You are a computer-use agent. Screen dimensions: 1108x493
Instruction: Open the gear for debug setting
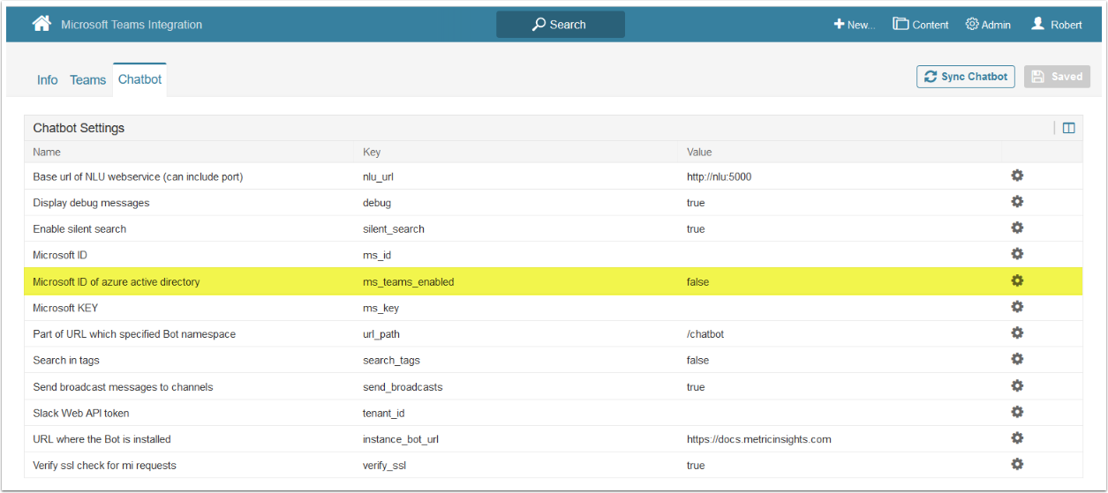click(1017, 202)
